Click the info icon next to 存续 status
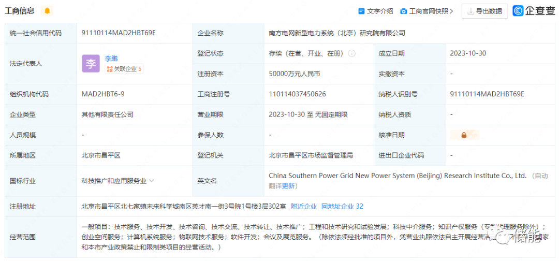The image size is (559, 261). pyautogui.click(x=352, y=53)
